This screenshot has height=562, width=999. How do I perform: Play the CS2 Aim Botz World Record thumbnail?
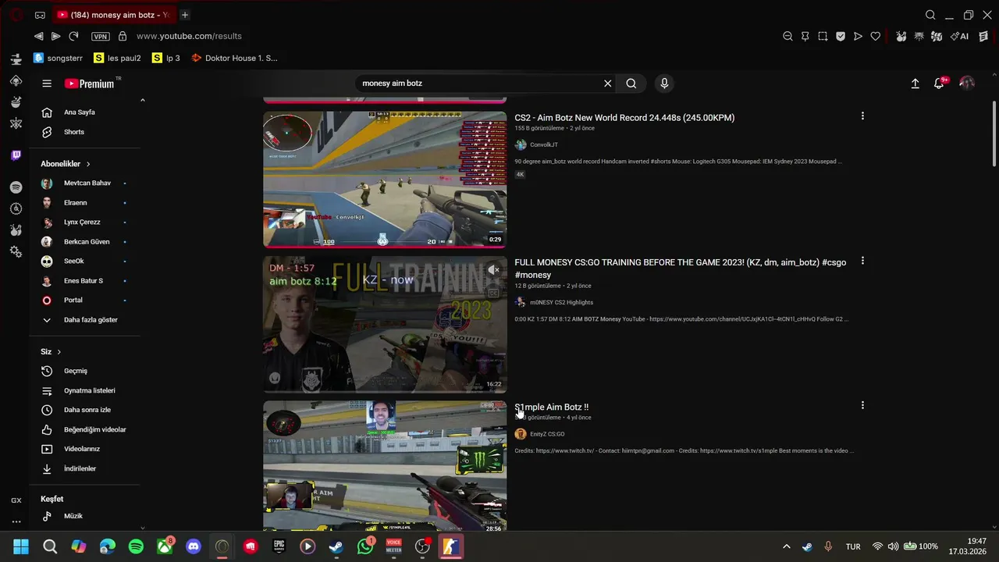pyautogui.click(x=385, y=180)
